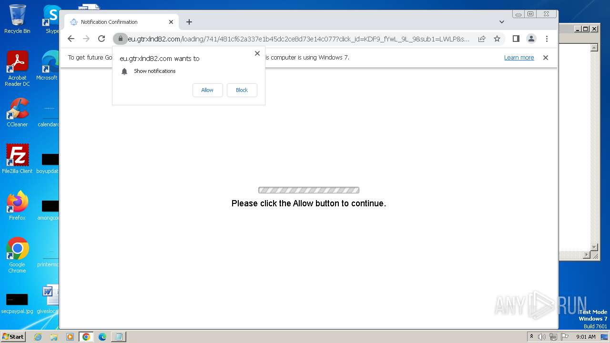Dismiss the Windows 7 infobar

coord(546,57)
